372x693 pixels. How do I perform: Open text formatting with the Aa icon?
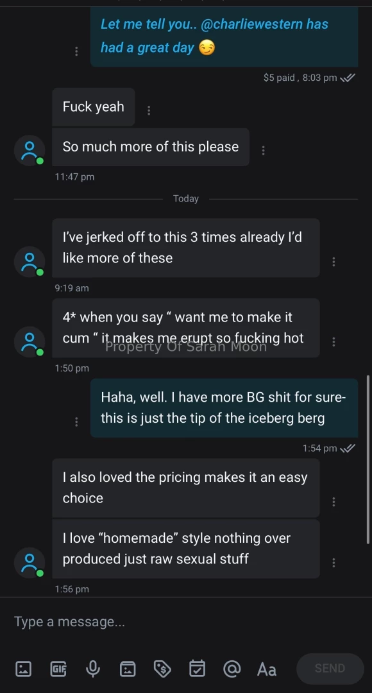266,669
